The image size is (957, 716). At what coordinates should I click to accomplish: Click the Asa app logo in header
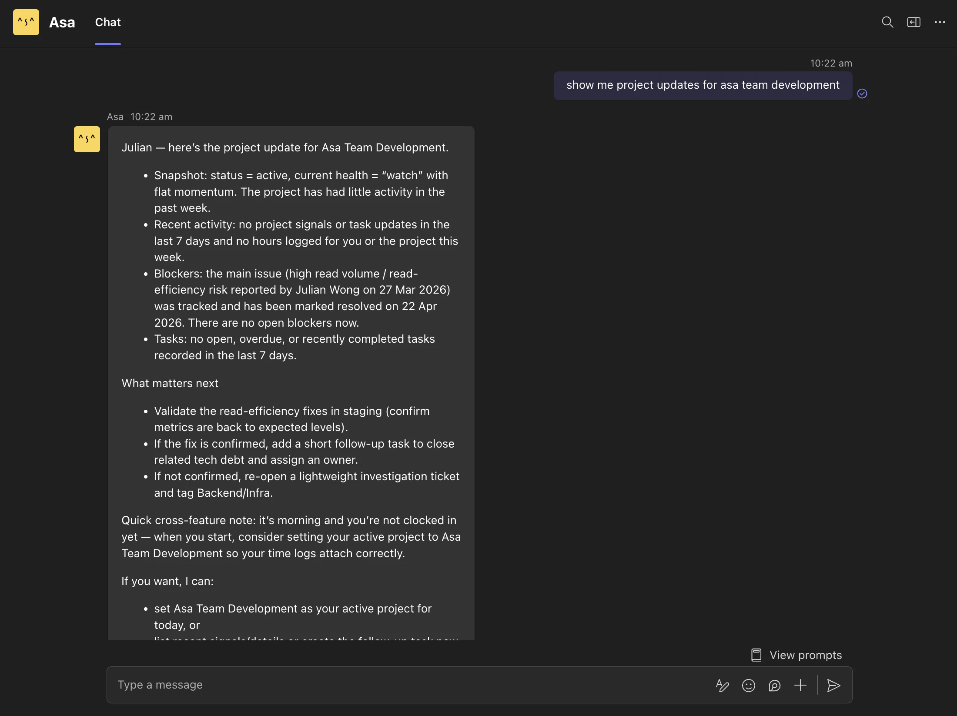tap(26, 22)
